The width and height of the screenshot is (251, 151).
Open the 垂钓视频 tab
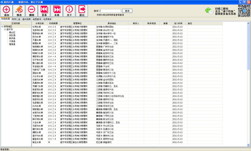coord(27,19)
